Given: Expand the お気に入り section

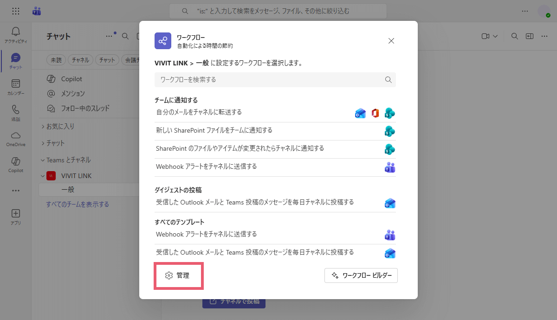Looking at the screenshot, I should click(x=60, y=126).
